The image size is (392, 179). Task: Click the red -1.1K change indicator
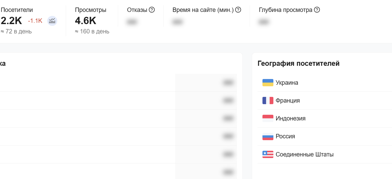(x=35, y=21)
